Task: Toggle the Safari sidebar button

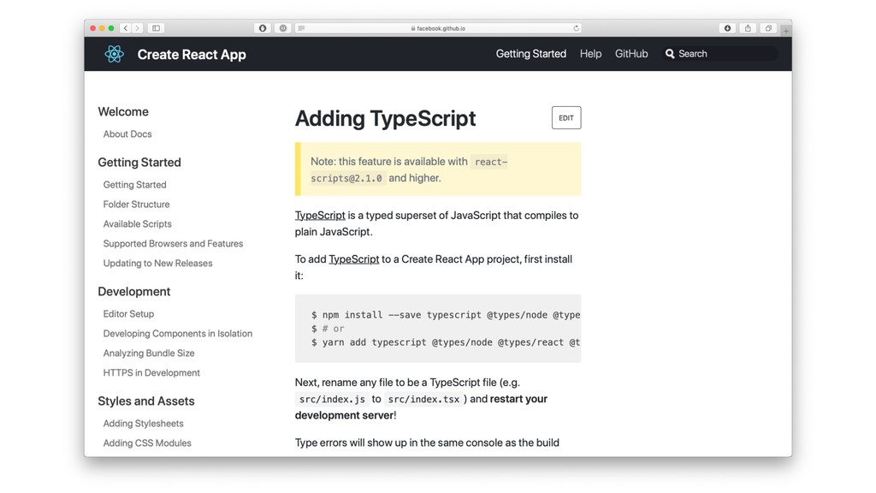Action: (156, 28)
